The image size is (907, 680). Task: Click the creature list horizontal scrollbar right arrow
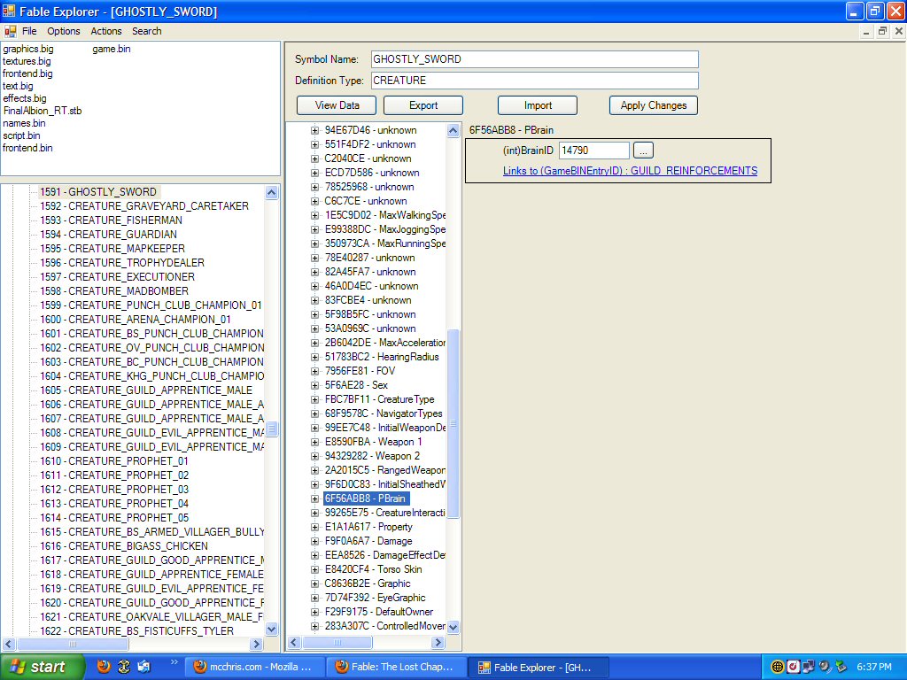257,645
